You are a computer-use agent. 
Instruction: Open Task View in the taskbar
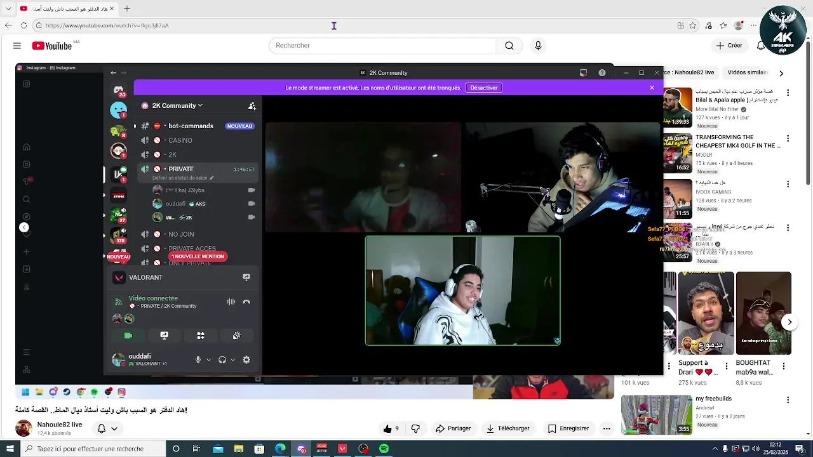(196, 449)
